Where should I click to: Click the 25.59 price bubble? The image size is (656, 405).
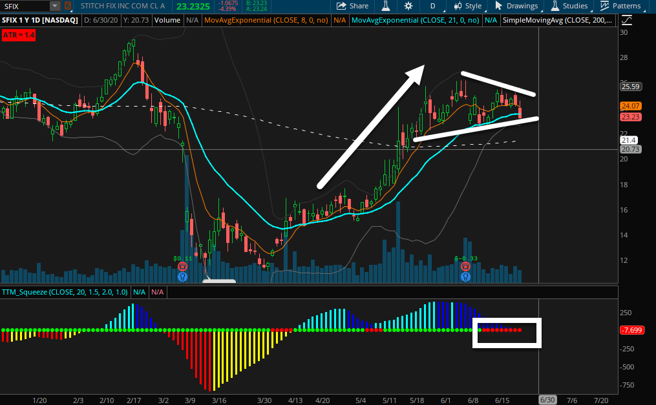point(631,87)
